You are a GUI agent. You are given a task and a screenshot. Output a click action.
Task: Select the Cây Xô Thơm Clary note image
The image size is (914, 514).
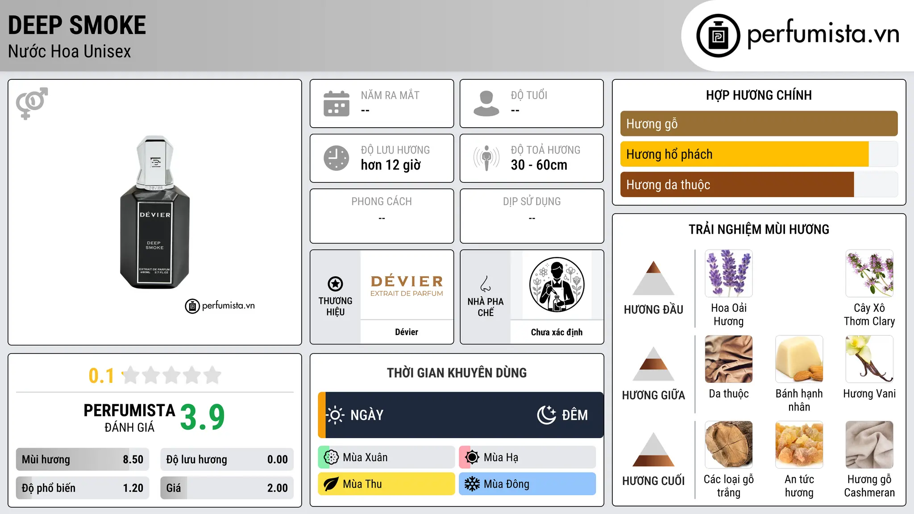[x=869, y=274]
